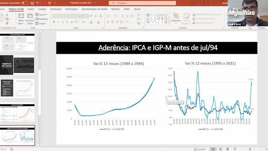Toggle Italic (I) formatting
Viewport: 268px width, 151px height.
(59, 22)
